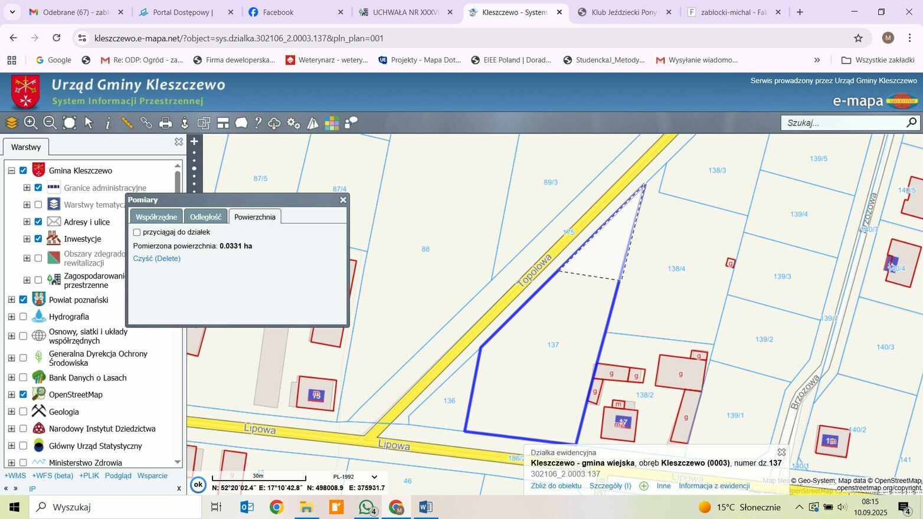Expand the OpenStreetMap tree node

tap(11, 395)
